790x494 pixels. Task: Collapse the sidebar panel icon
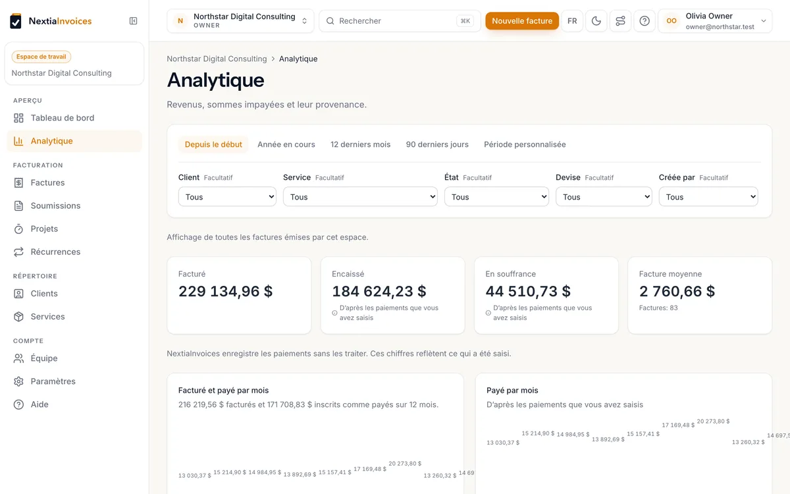[134, 21]
